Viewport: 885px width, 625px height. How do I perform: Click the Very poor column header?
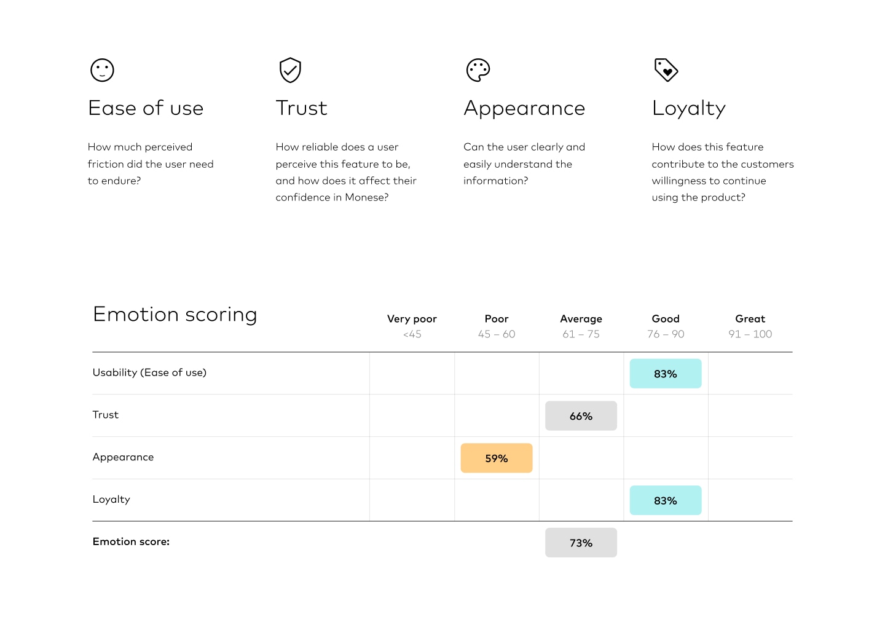(x=412, y=319)
